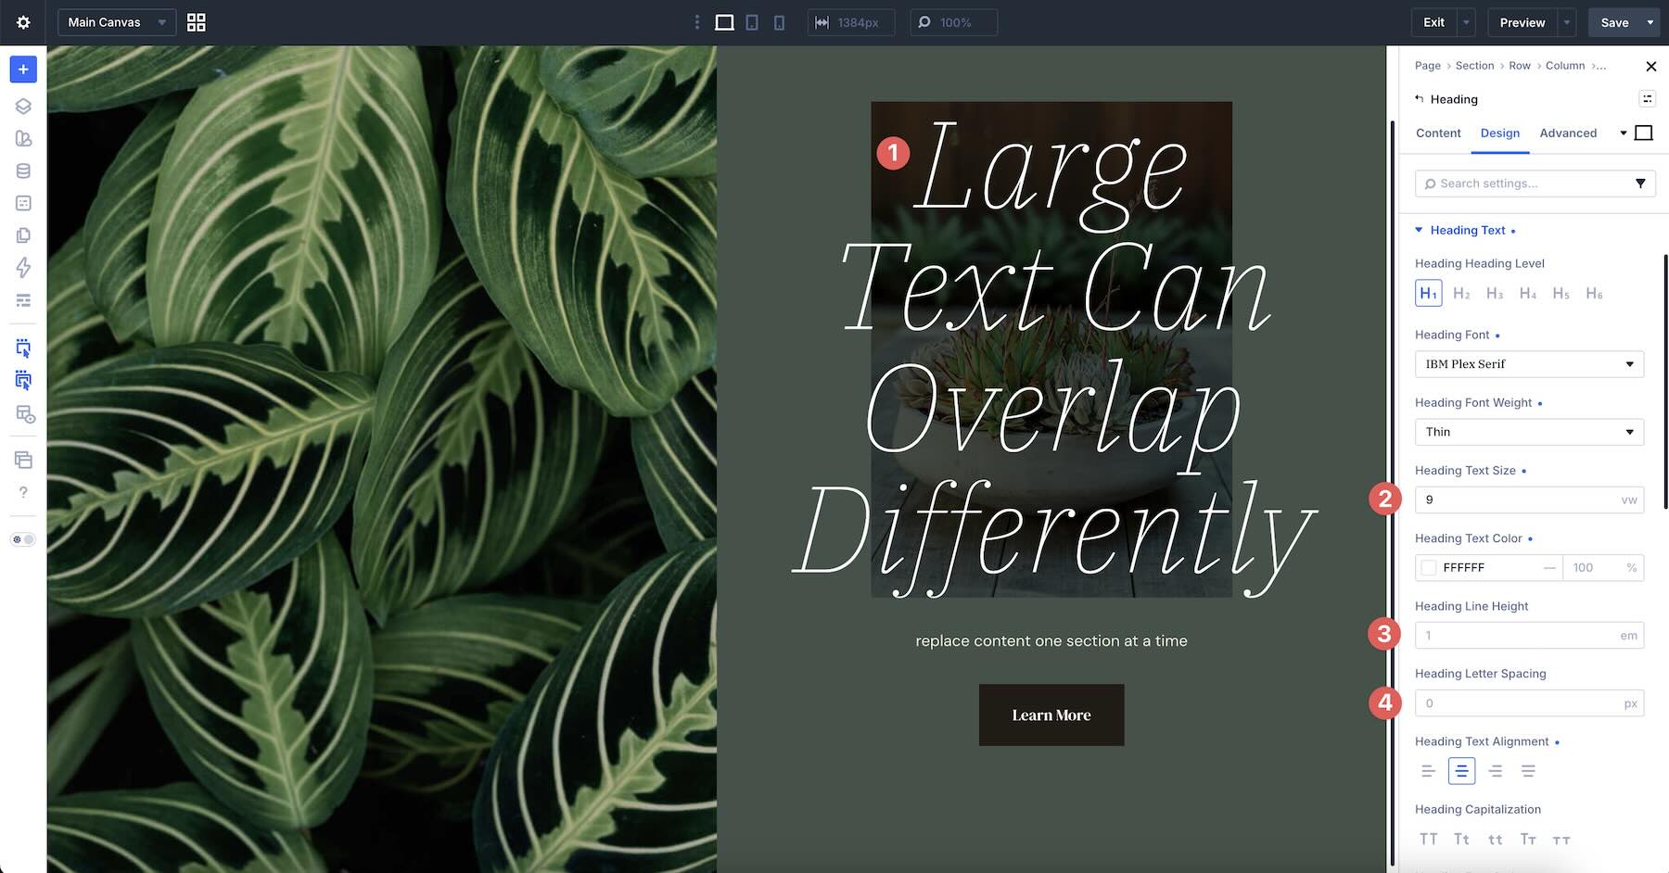The image size is (1669, 873).
Task: Align heading text center
Action: coord(1461,771)
